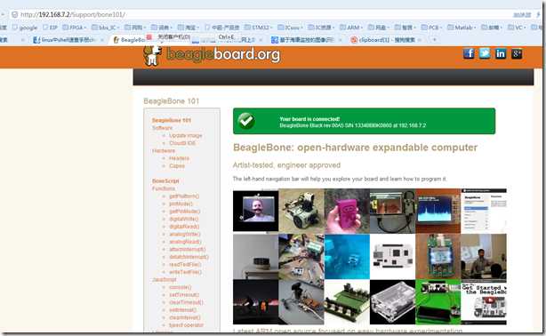Viewport: 546px width, 336px height.
Task: Open clearTimeout() JavaScript link
Action: [186, 302]
